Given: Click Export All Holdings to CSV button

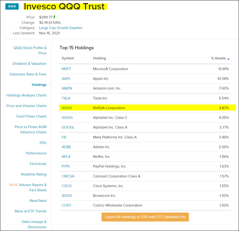Looking at the screenshot, I should pos(145,217).
